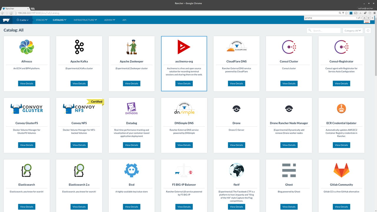Click the fbctf globe logo
The height and width of the screenshot is (212, 377).
[x=237, y=170]
